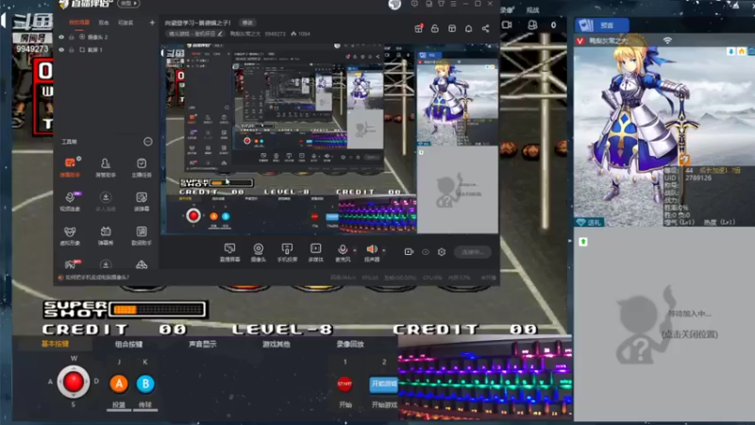Image resolution: width=755 pixels, height=425 pixels.
Task: Switch to the 录像回放 tab
Action: 350,344
